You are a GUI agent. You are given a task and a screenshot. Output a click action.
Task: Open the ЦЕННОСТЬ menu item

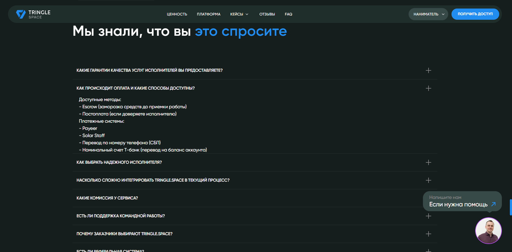(177, 14)
